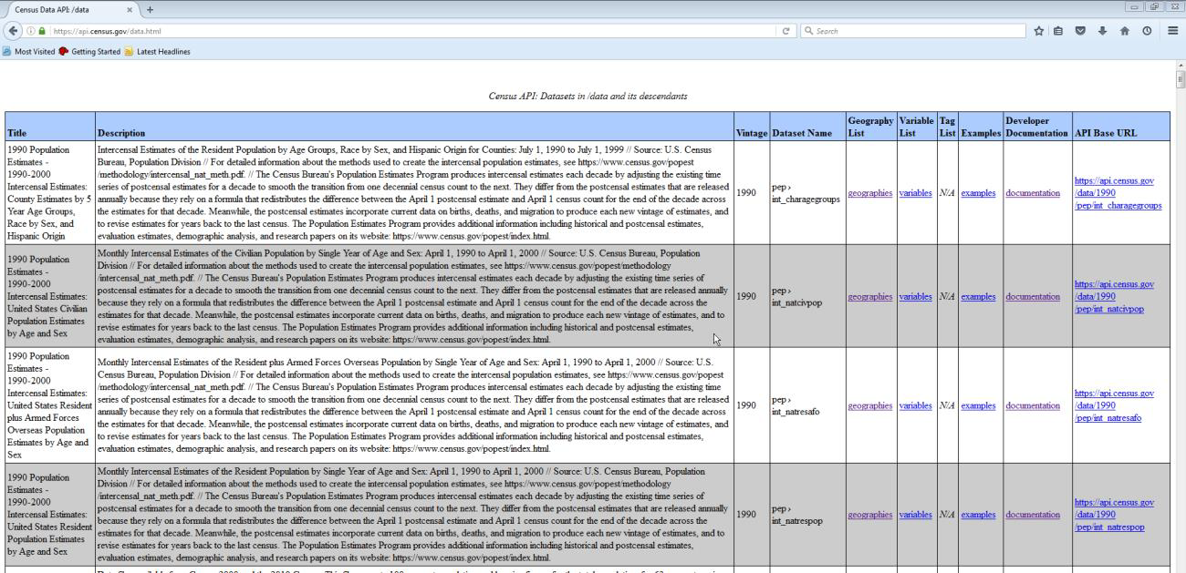Open examples link for int_charagegroups
Viewport: 1186px width, 573px height.
978,193
